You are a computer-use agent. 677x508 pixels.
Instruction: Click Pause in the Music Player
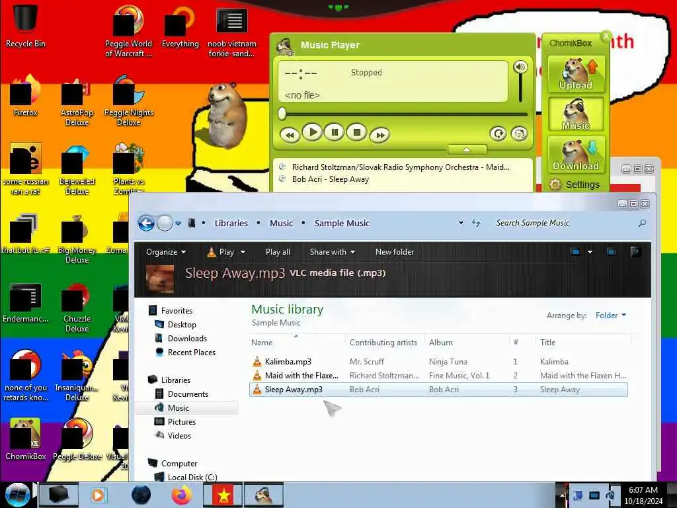click(335, 132)
